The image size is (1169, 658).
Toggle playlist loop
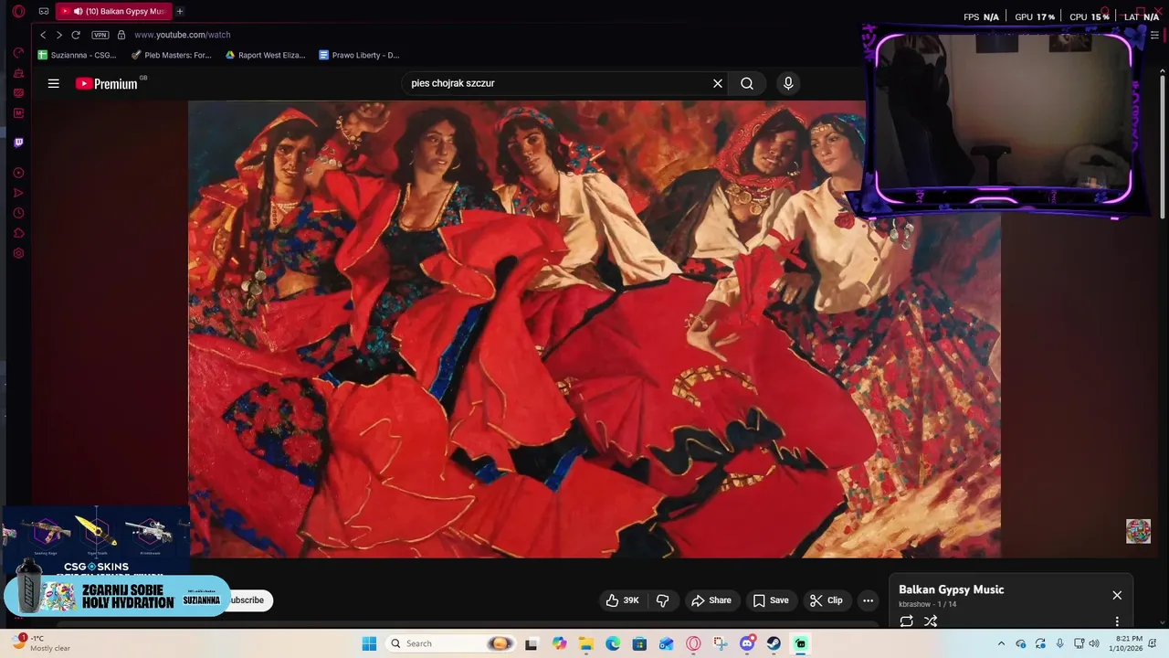[906, 621]
